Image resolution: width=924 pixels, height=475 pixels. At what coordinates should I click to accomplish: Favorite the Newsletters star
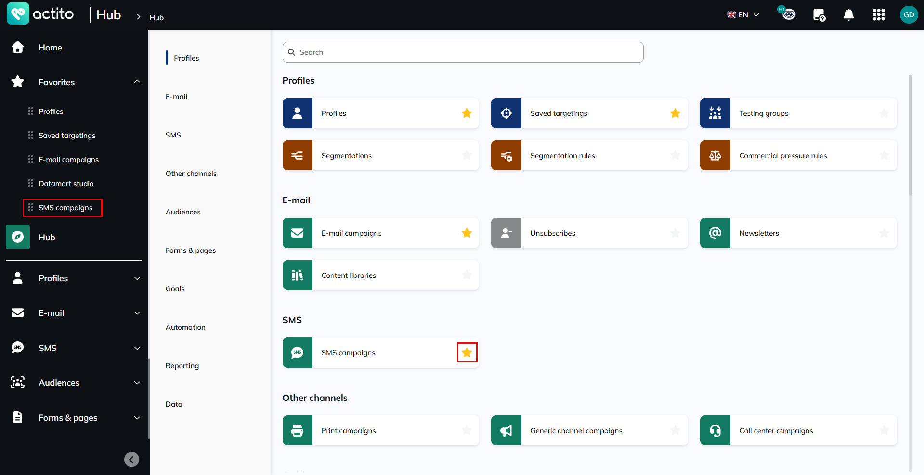(884, 233)
